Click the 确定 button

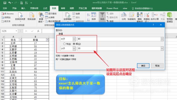pyautogui.click(x=143, y=66)
